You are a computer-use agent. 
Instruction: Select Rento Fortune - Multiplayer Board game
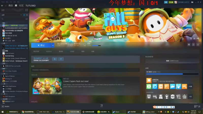[x=15, y=61]
